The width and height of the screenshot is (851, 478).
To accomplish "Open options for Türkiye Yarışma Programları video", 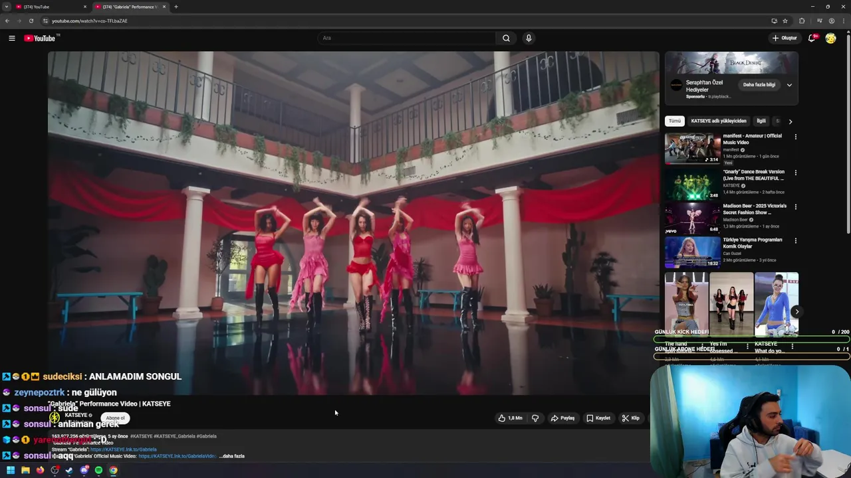I will pos(795,241).
